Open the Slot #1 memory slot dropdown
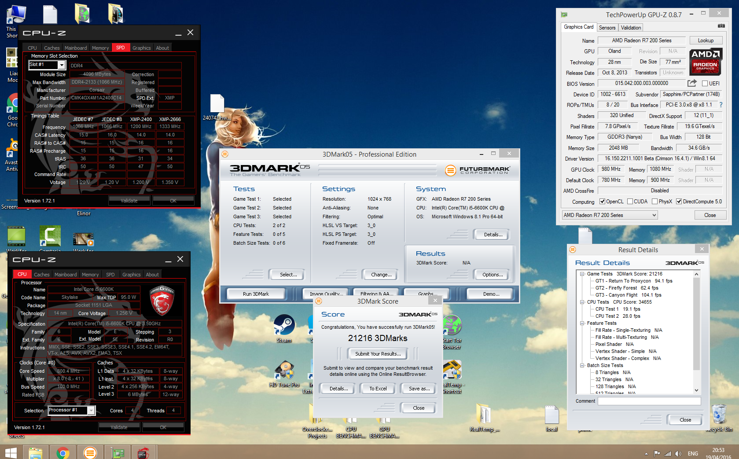This screenshot has height=459, width=739. (x=62, y=65)
